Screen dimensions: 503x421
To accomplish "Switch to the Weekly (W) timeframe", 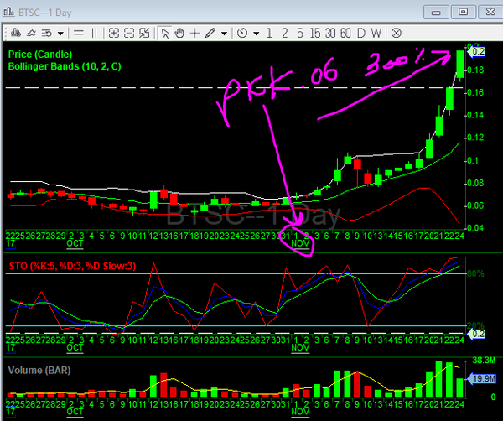I will point(376,33).
